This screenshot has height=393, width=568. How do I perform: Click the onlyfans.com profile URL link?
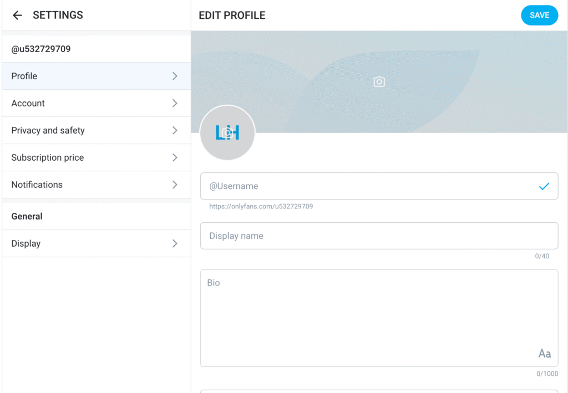(261, 206)
